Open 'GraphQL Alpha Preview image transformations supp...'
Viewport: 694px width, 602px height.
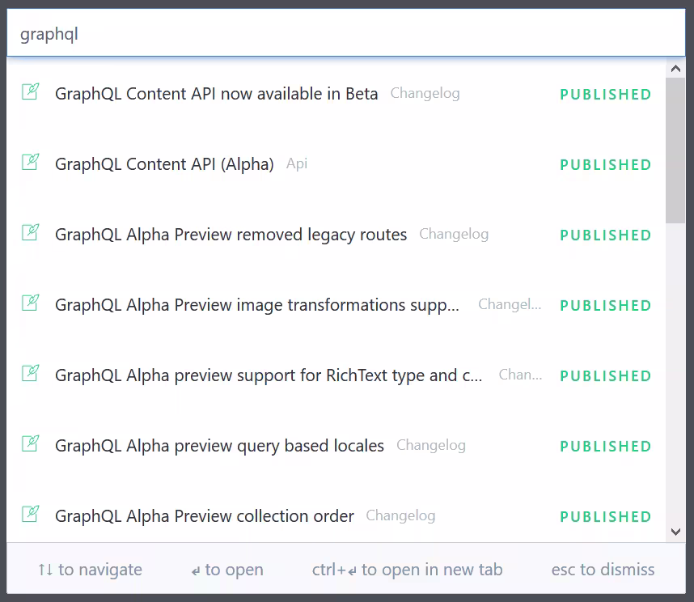[257, 305]
